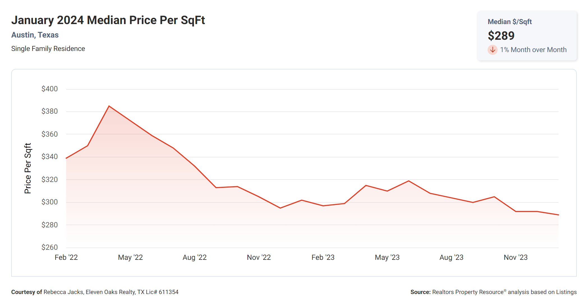The height and width of the screenshot is (308, 588).
Task: Click the $260 y-axis label
Action: coord(50,248)
